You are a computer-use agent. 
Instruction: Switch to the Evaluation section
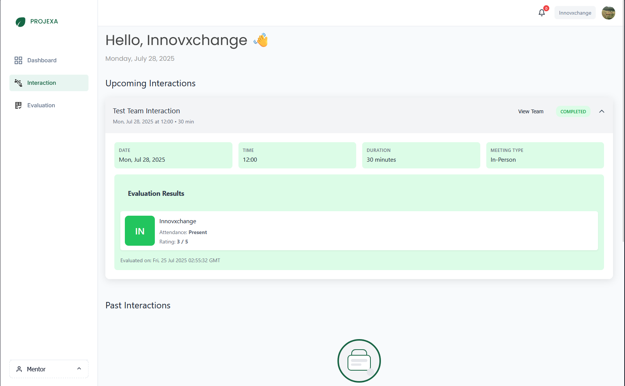(40, 105)
